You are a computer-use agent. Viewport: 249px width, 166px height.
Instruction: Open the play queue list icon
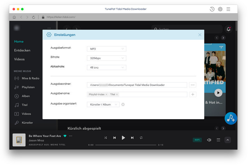point(218,140)
